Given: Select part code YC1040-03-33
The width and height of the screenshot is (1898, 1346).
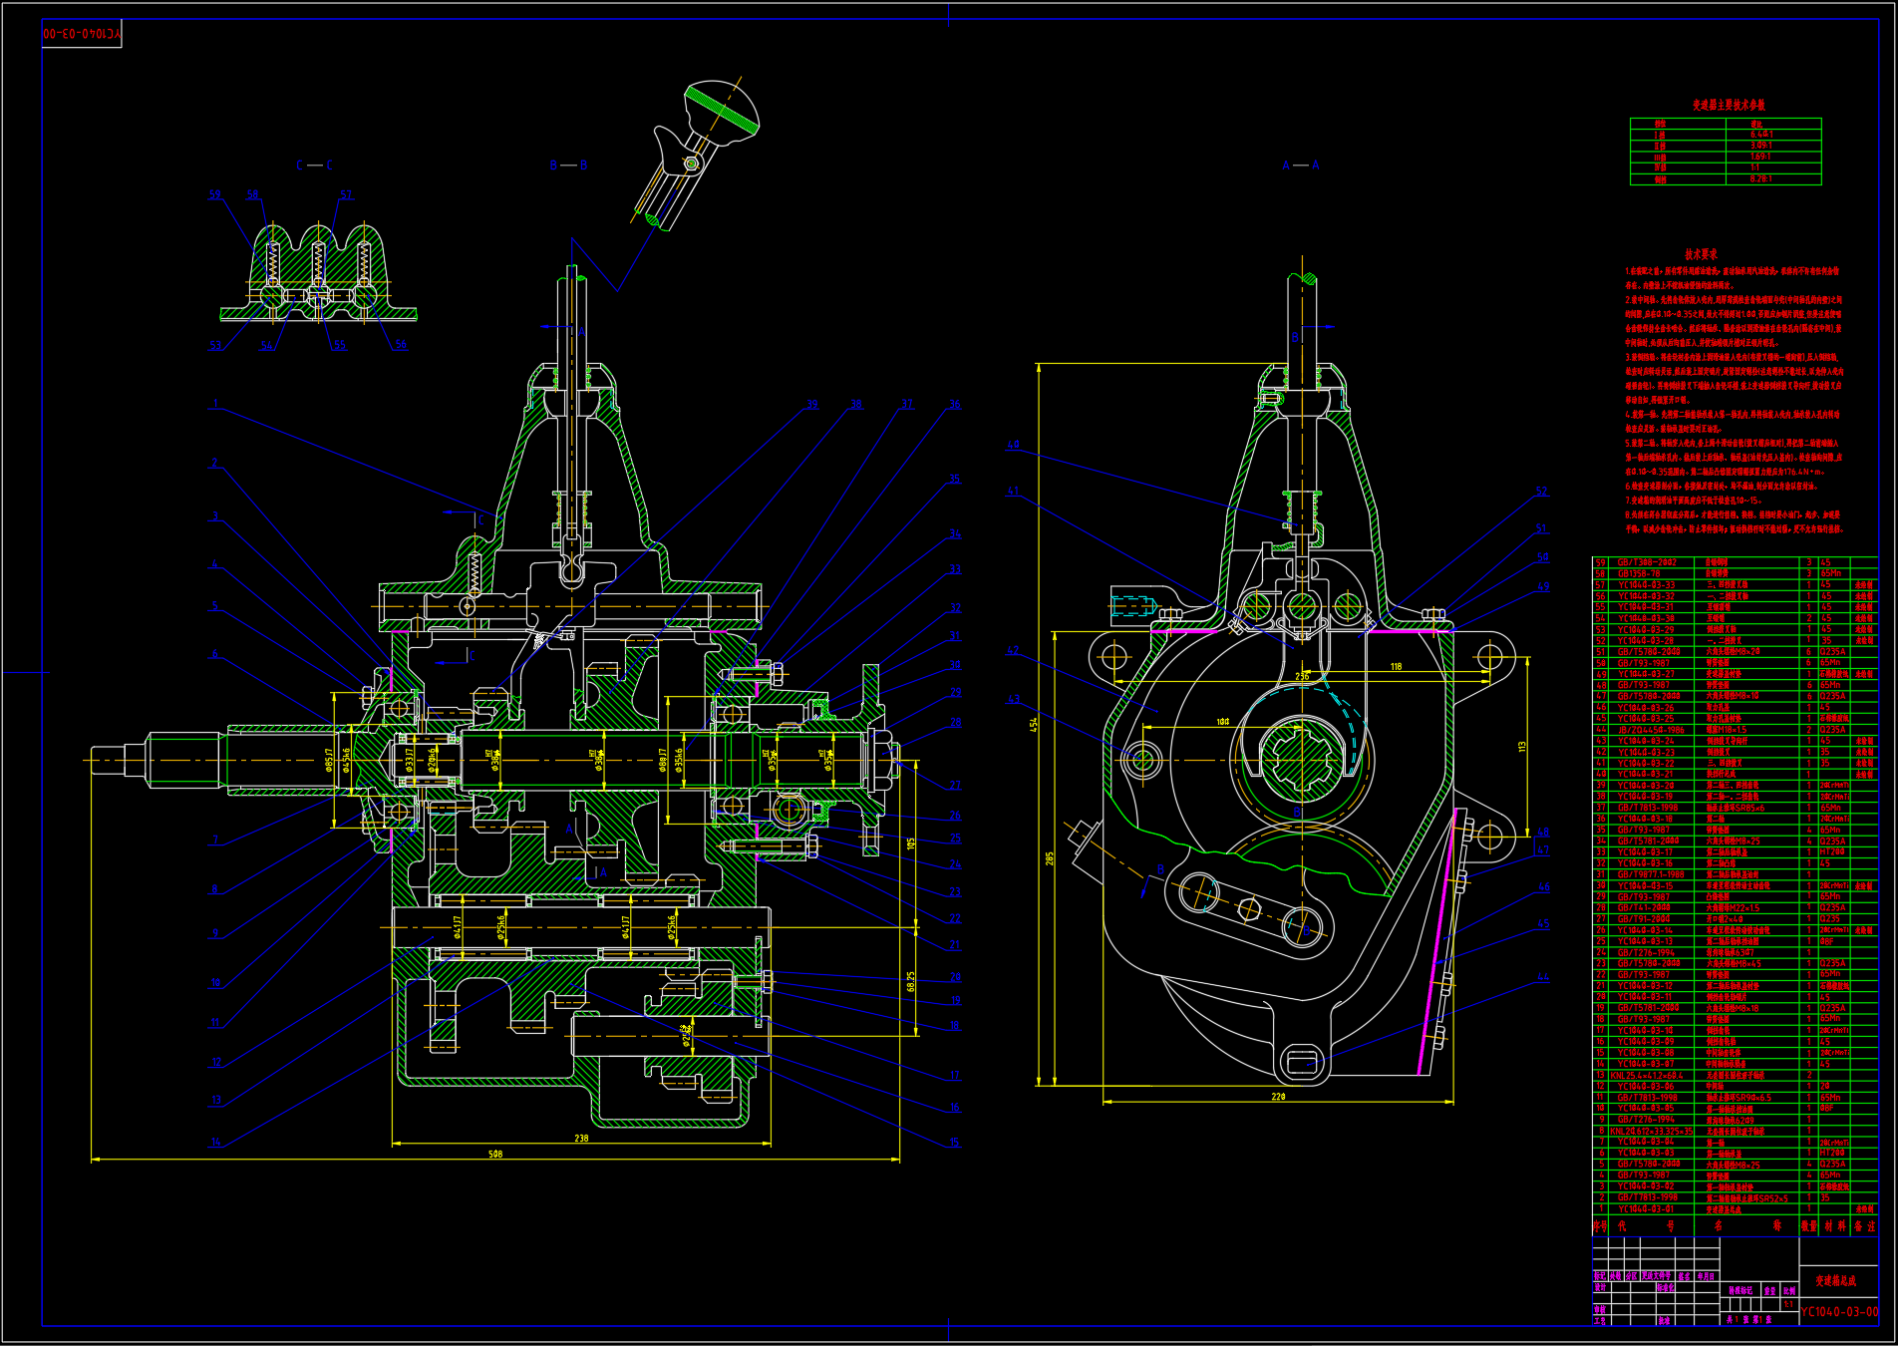Looking at the screenshot, I should pyautogui.click(x=1647, y=585).
